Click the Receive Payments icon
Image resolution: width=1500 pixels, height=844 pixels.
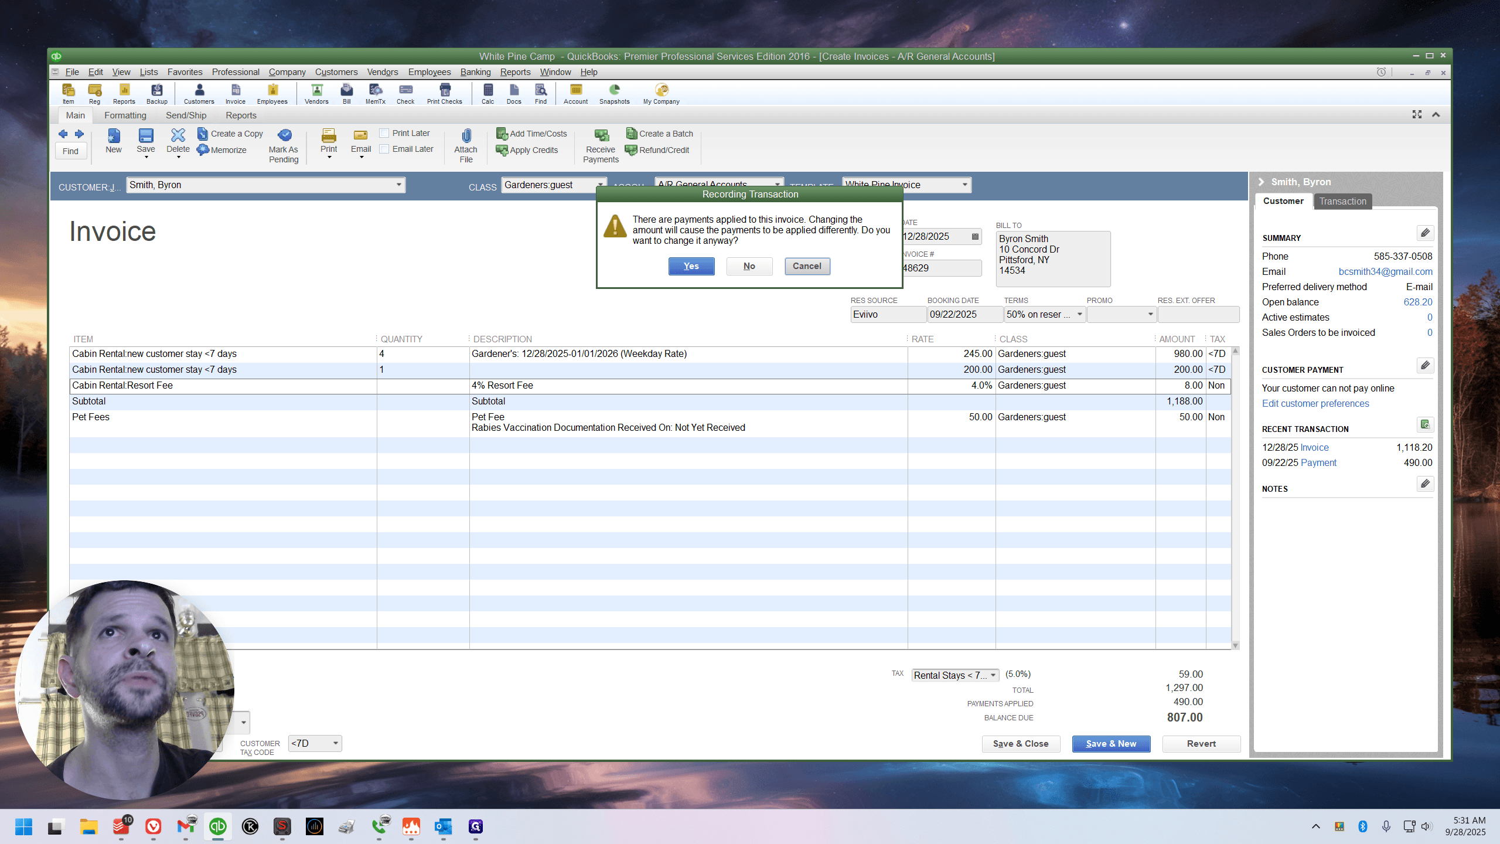click(601, 146)
